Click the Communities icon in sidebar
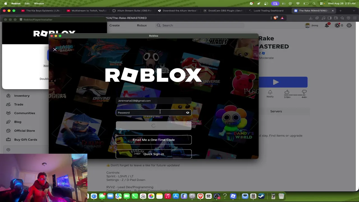359x202 pixels. click(8, 113)
